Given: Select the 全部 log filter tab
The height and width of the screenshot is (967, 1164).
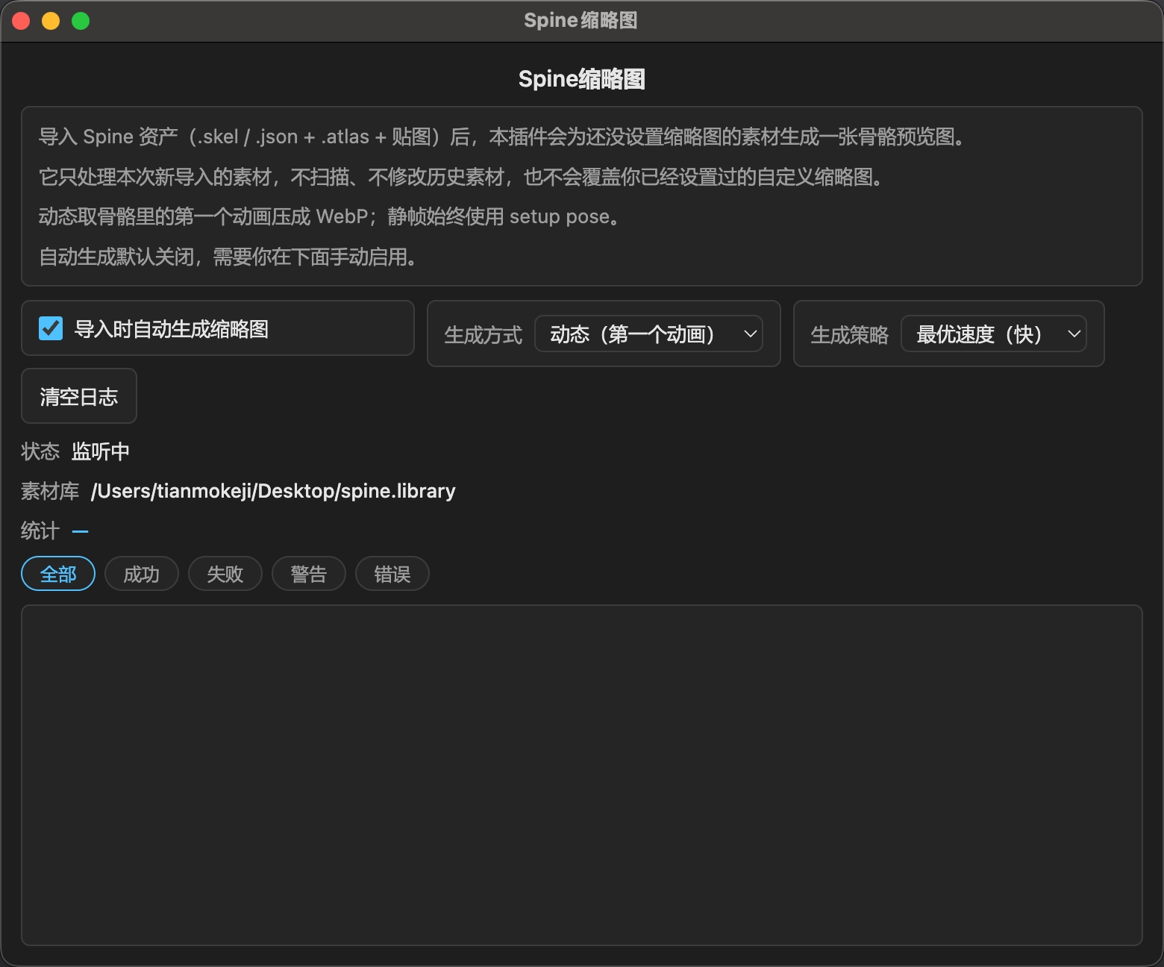Looking at the screenshot, I should (x=58, y=574).
